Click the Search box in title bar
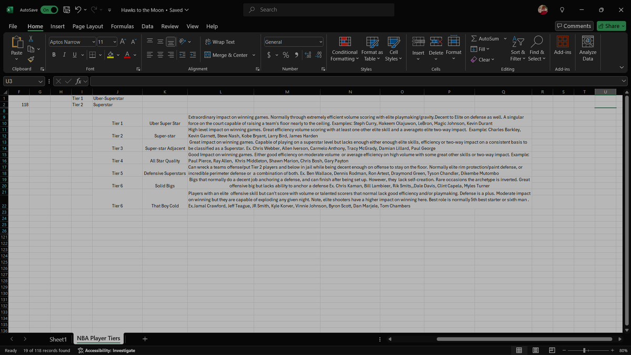 point(319,9)
